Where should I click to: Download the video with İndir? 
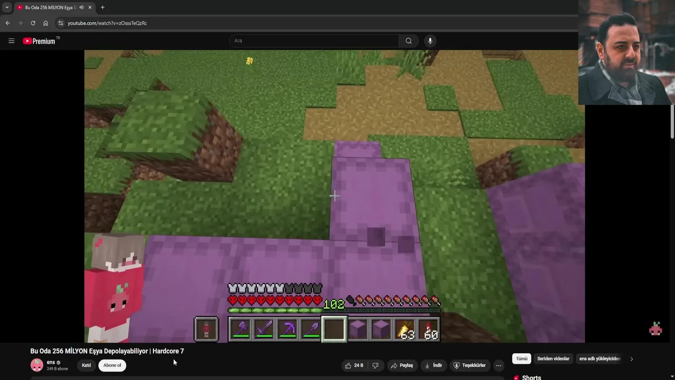point(433,365)
